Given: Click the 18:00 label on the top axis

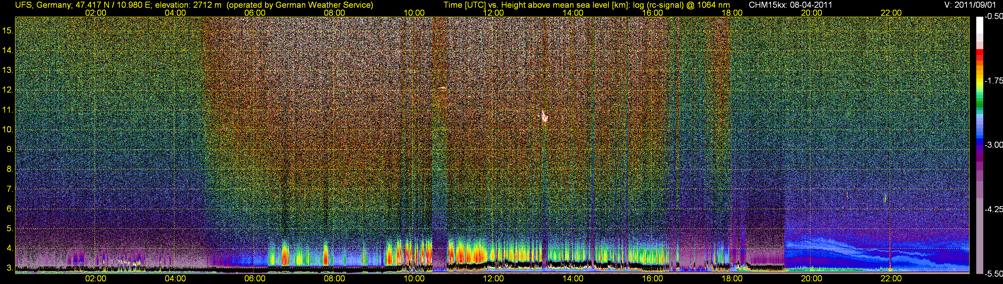Looking at the screenshot, I should [732, 13].
